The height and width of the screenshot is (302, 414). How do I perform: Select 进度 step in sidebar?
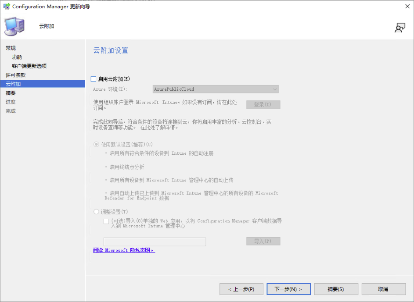point(11,102)
